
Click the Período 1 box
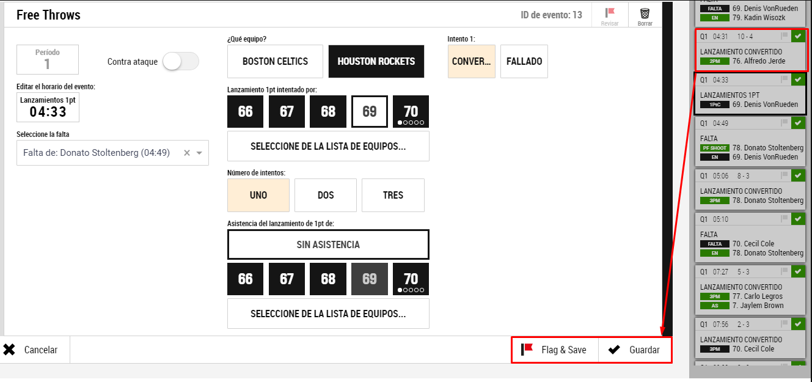(47, 60)
